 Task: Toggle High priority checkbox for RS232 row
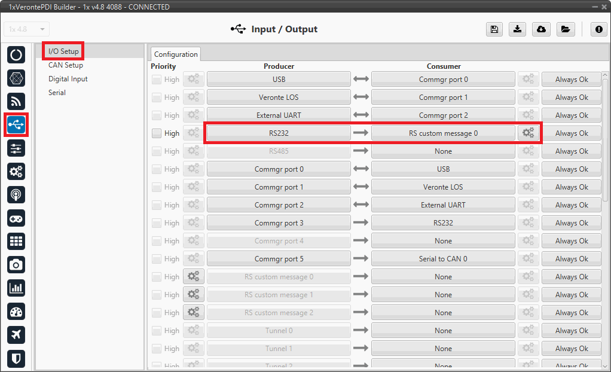(157, 133)
